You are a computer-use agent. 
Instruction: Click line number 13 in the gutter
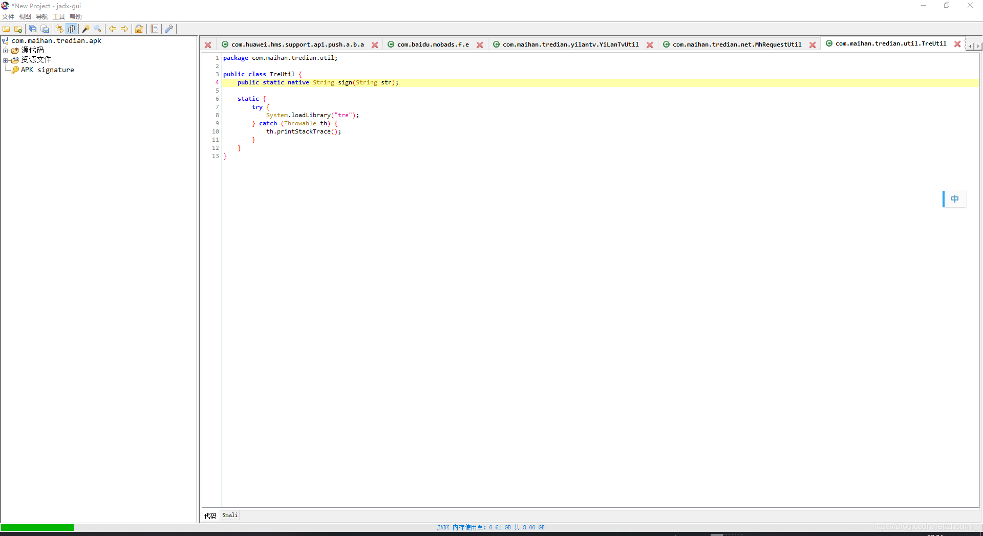(x=216, y=156)
